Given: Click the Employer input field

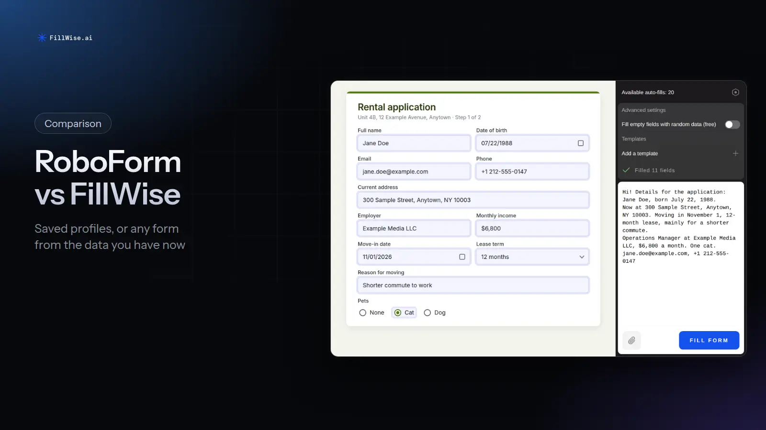Looking at the screenshot, I should point(414,228).
